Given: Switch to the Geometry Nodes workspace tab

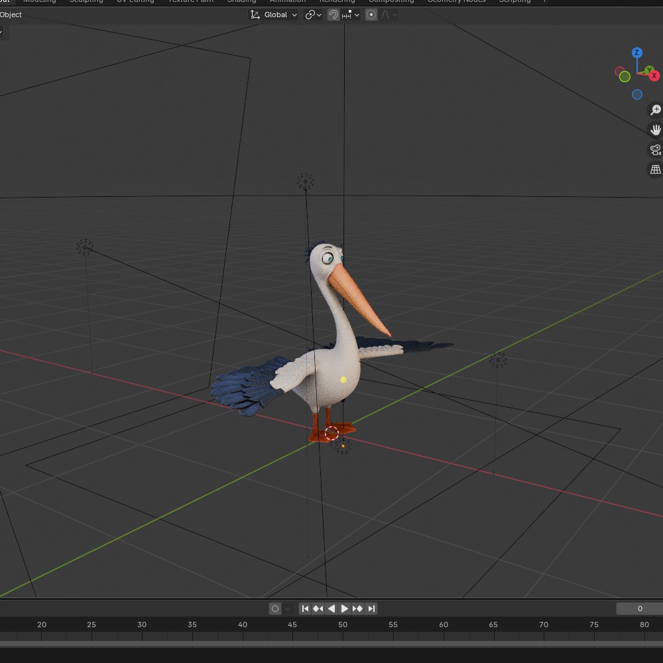Looking at the screenshot, I should click(x=457, y=2).
